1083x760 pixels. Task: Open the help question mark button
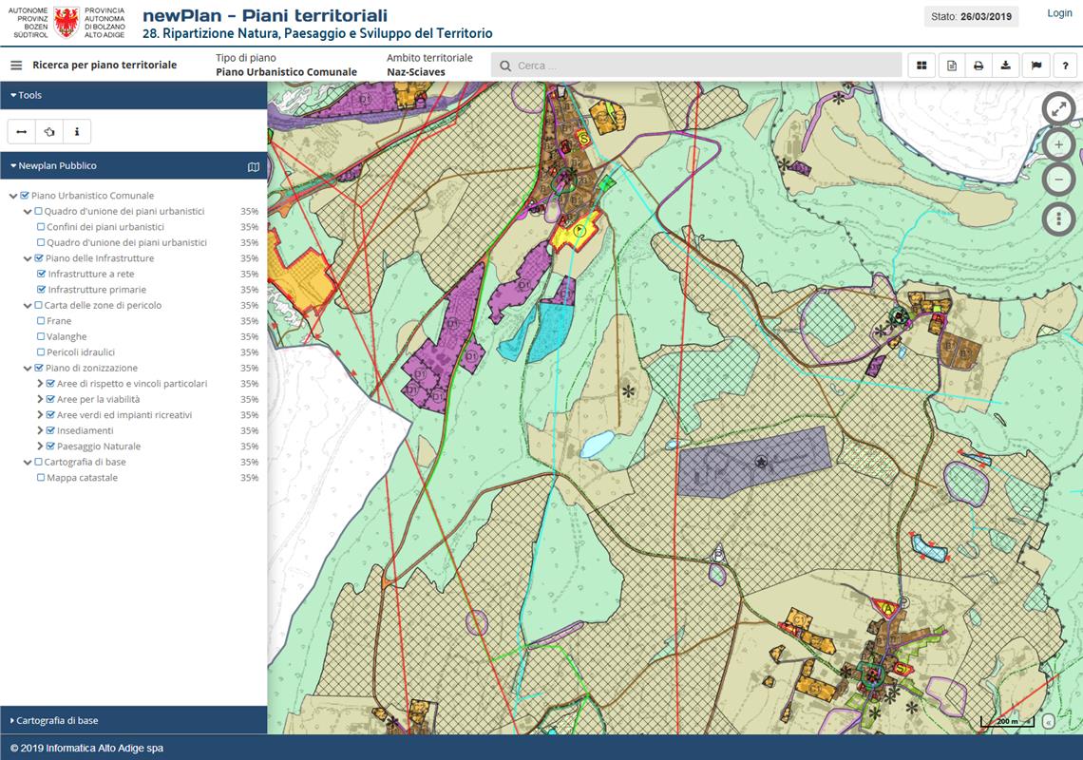(1066, 66)
